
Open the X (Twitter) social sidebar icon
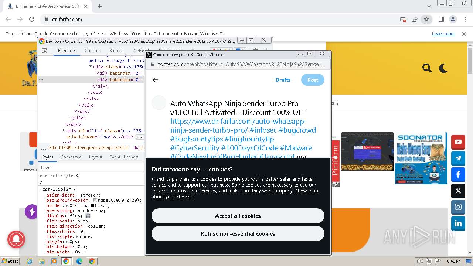[458, 191]
